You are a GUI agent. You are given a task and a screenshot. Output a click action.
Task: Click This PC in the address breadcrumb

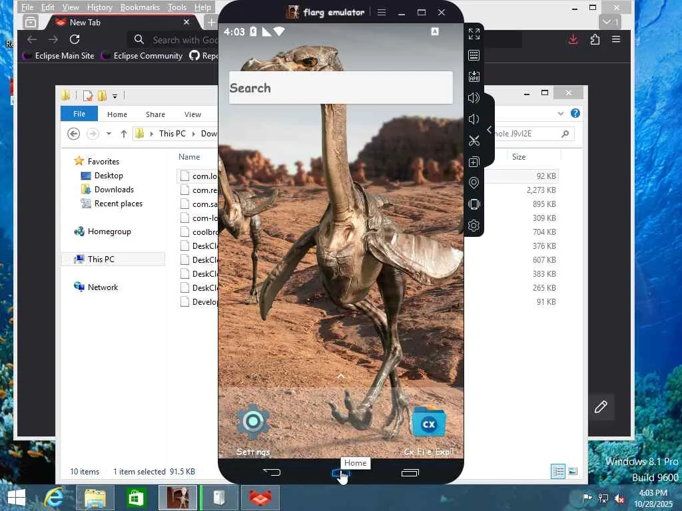pyautogui.click(x=172, y=134)
